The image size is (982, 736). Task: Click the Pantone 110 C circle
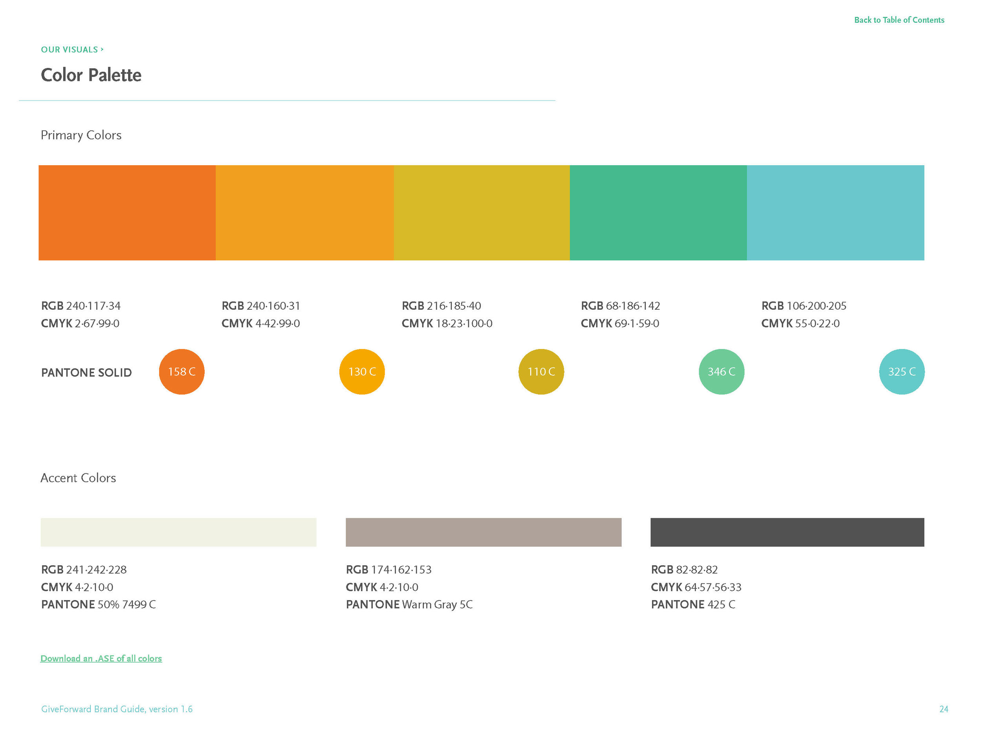click(x=541, y=372)
